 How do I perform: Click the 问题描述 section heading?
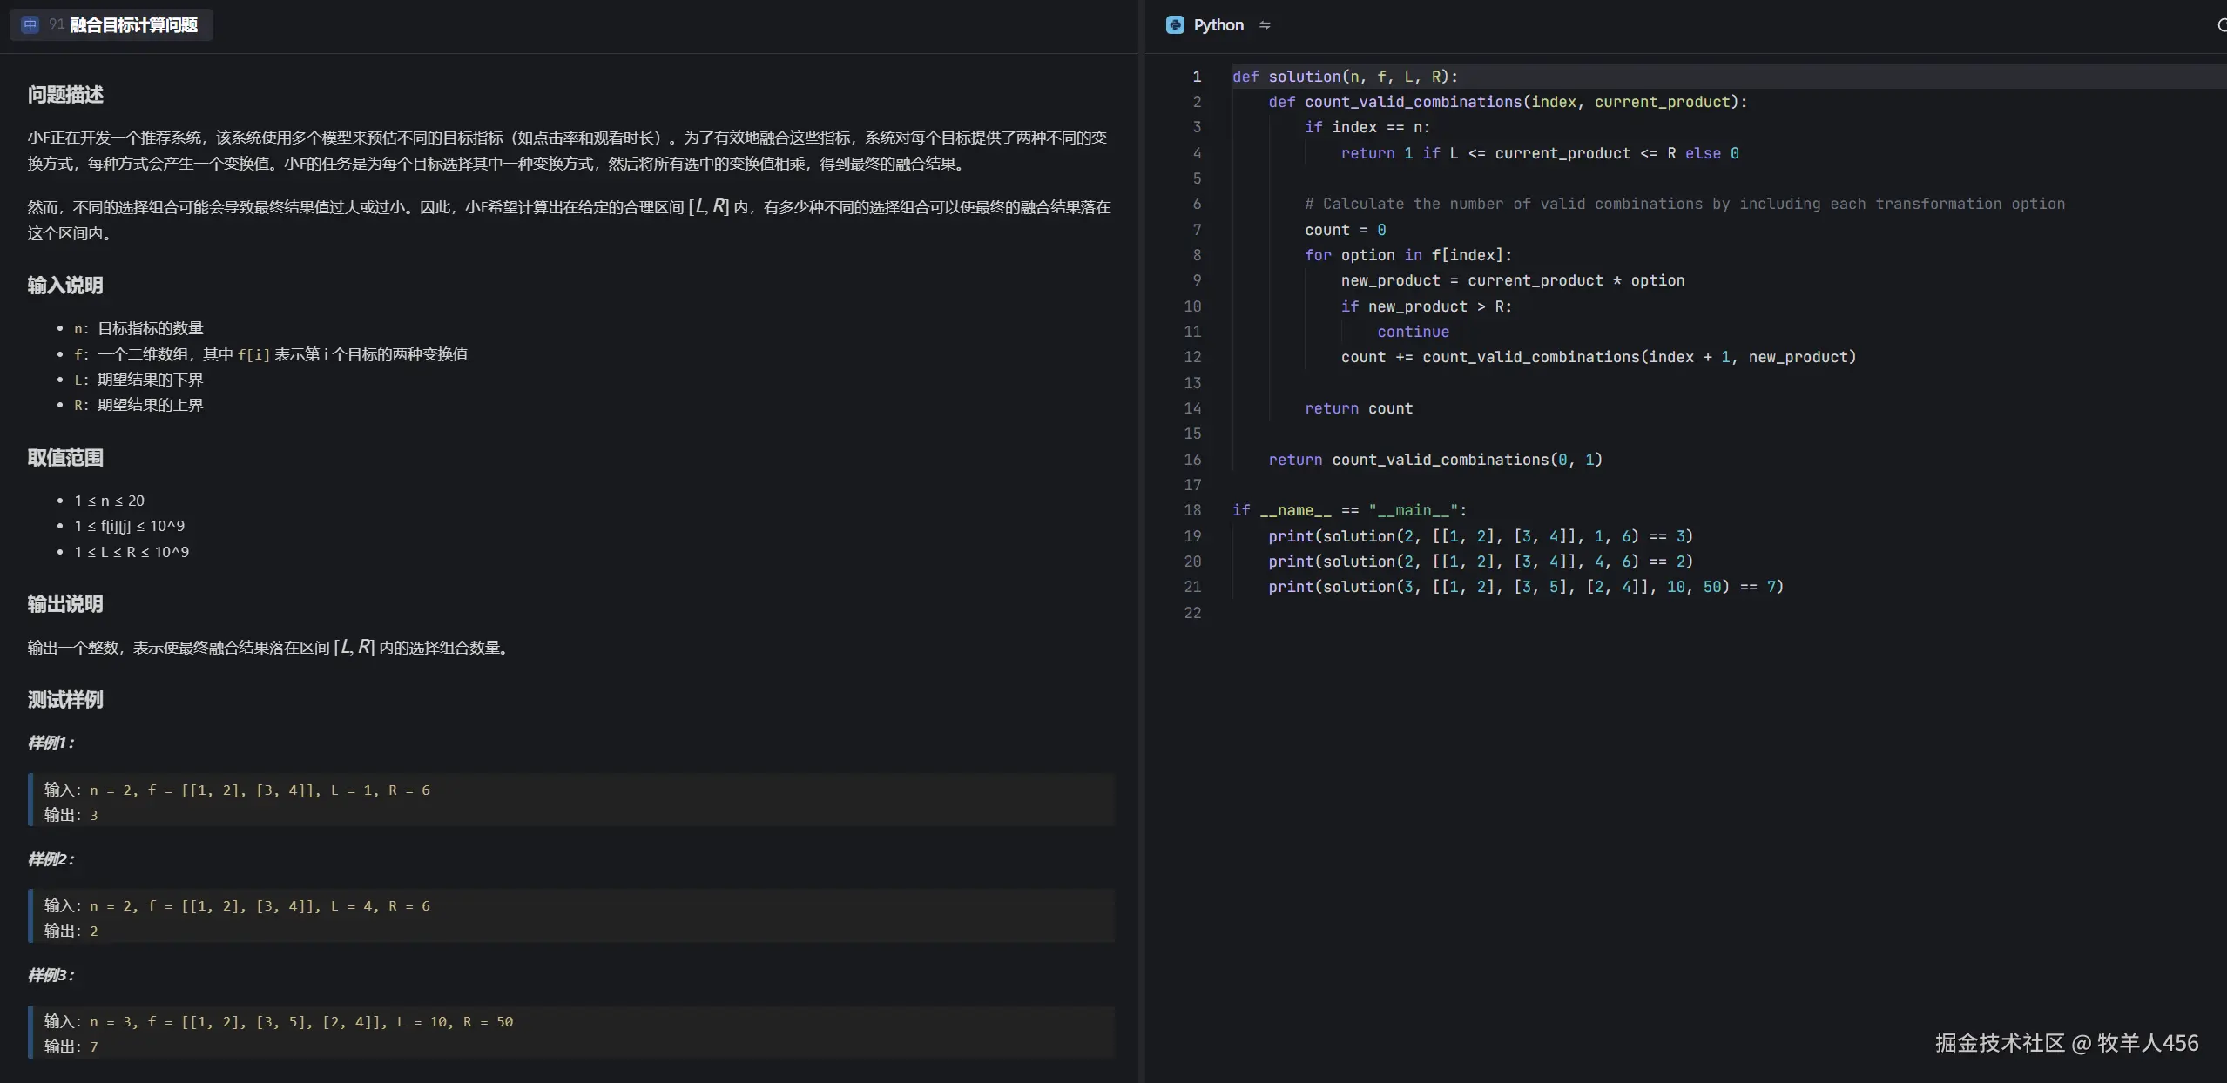coord(65,95)
